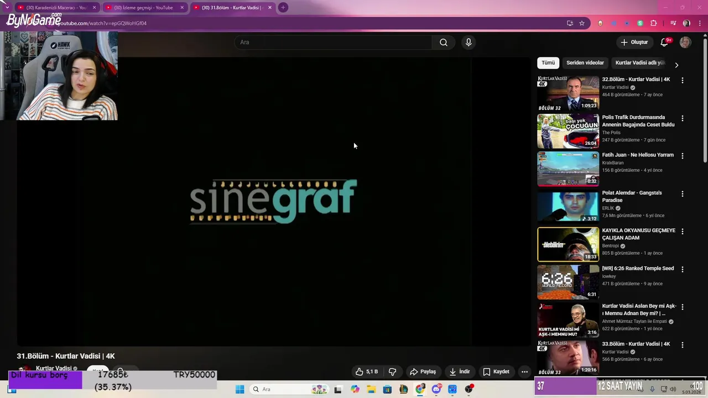Image resolution: width=708 pixels, height=398 pixels.
Task: Open options for 6:26 Ranked Temple Seed
Action: (682, 269)
